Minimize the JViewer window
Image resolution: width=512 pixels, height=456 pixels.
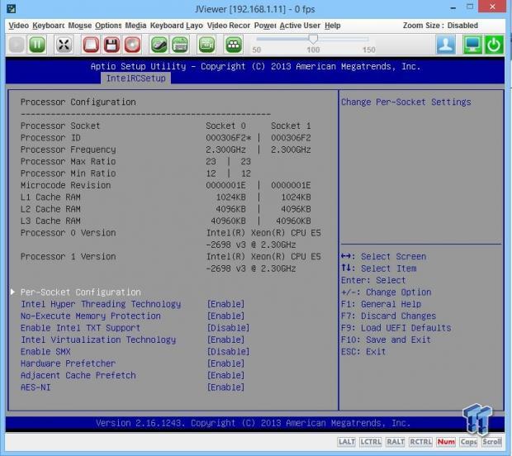click(x=453, y=7)
